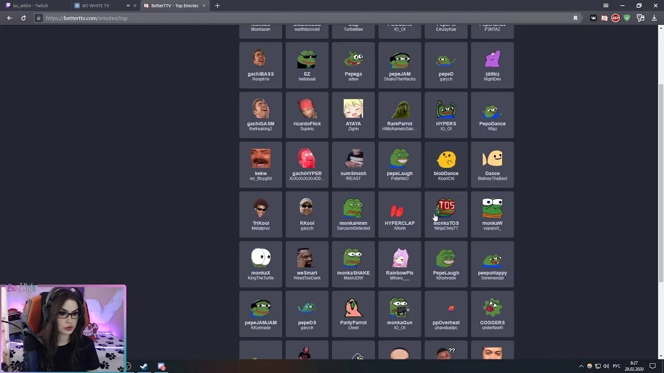Open the (ditto) emote card

click(x=492, y=65)
